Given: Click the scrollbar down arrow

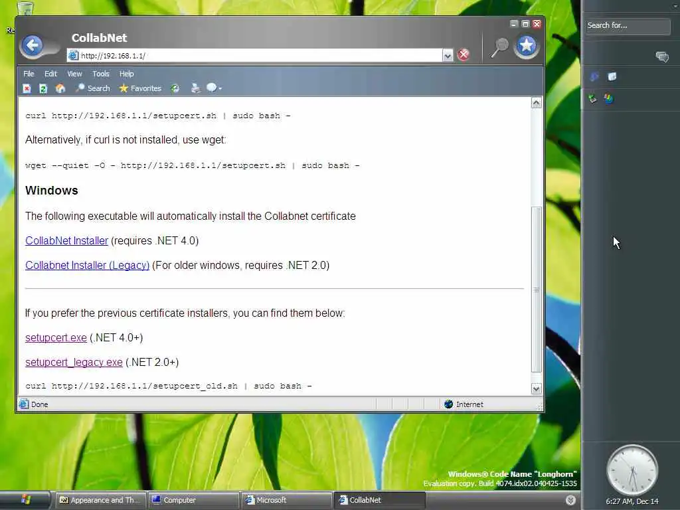Looking at the screenshot, I should click(x=537, y=389).
